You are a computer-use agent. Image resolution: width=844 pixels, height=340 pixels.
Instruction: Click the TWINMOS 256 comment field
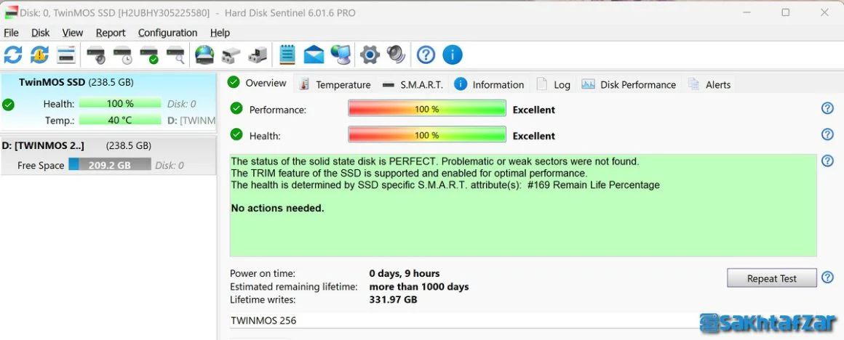pyautogui.click(x=463, y=320)
